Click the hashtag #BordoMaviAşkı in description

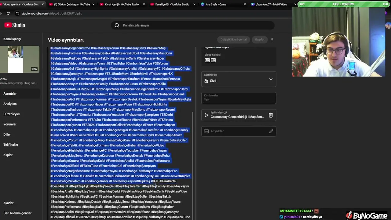[x=179, y=99]
